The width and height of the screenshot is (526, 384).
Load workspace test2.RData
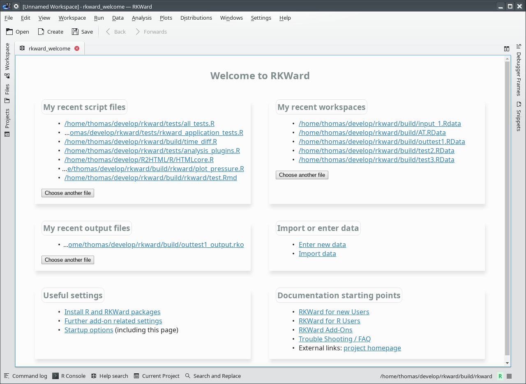tap(376, 151)
